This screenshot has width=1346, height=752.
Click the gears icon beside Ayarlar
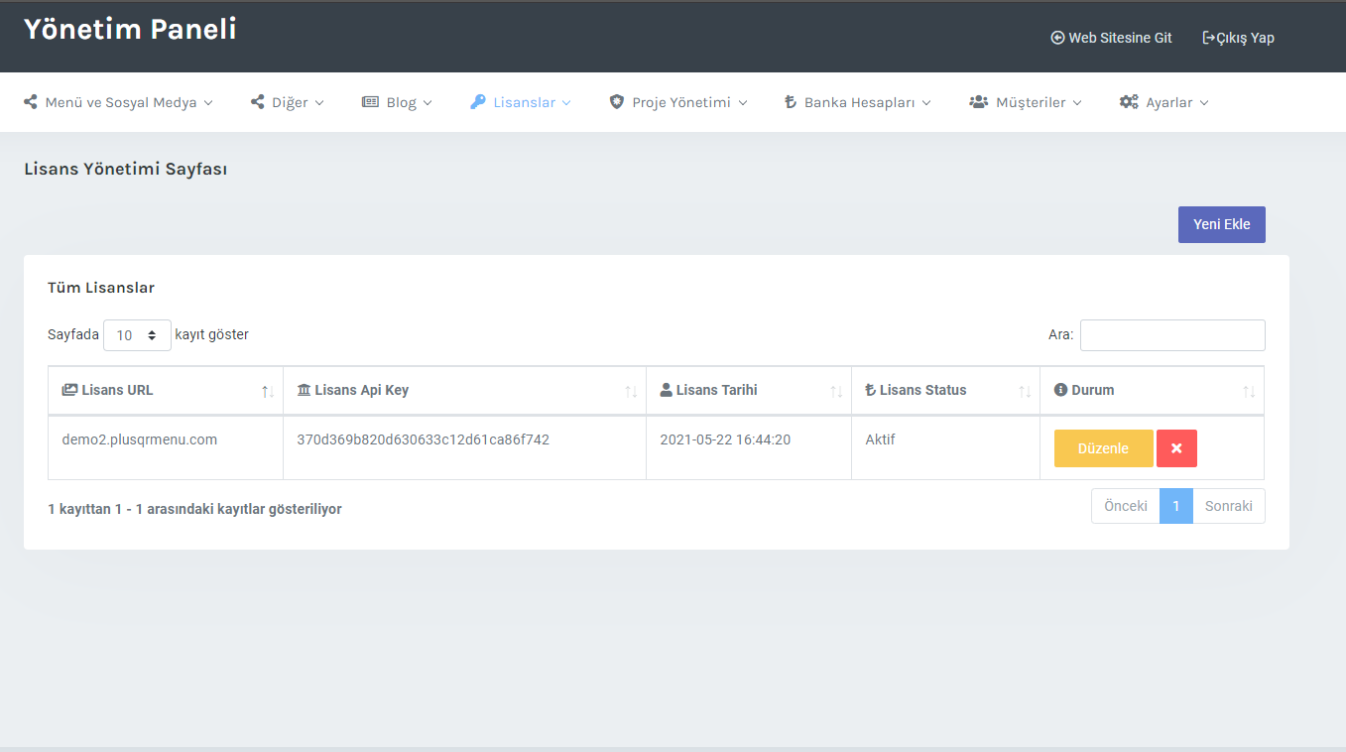click(1129, 102)
